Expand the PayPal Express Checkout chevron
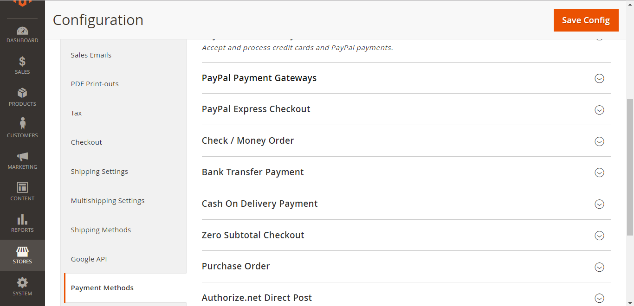Image resolution: width=634 pixels, height=306 pixels. (x=599, y=110)
